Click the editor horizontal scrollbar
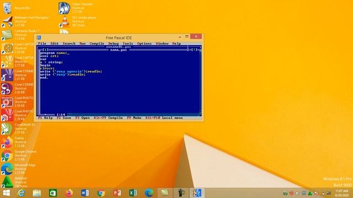This screenshot has width=353, height=198. pyautogui.click(x=133, y=115)
